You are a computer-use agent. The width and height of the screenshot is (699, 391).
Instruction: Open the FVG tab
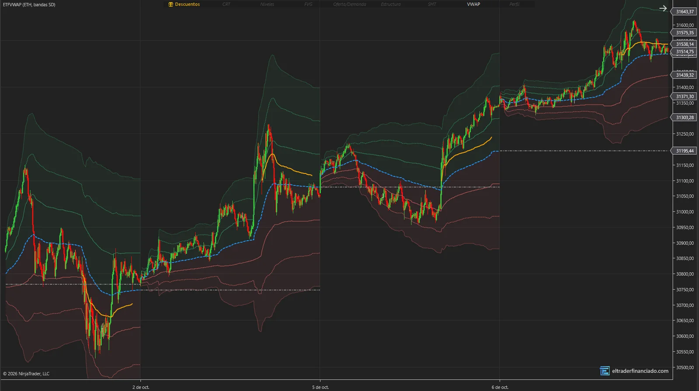coord(308,4)
